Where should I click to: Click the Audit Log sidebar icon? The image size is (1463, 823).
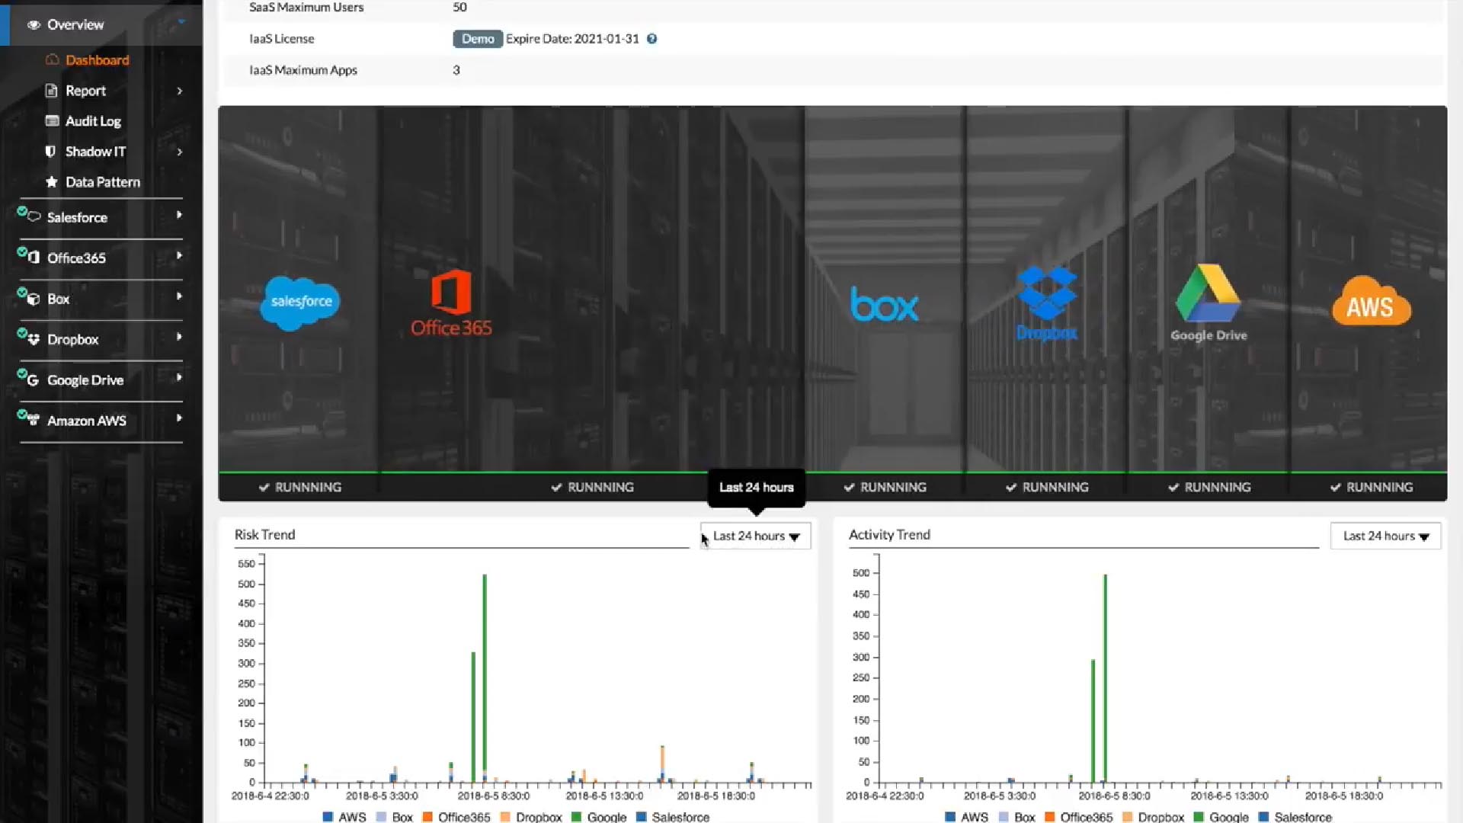[x=52, y=121]
